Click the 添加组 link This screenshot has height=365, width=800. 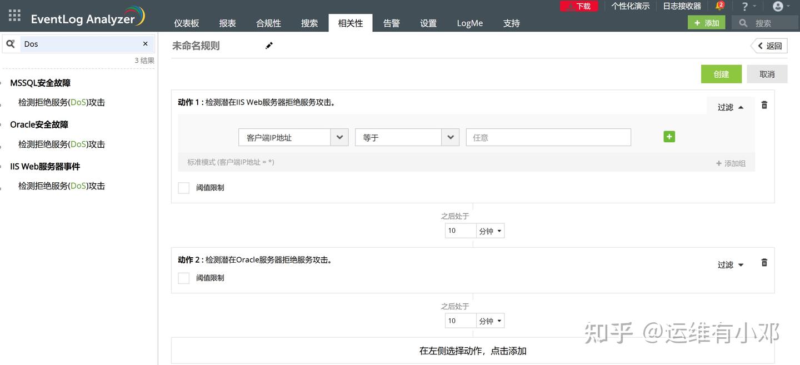(x=731, y=163)
